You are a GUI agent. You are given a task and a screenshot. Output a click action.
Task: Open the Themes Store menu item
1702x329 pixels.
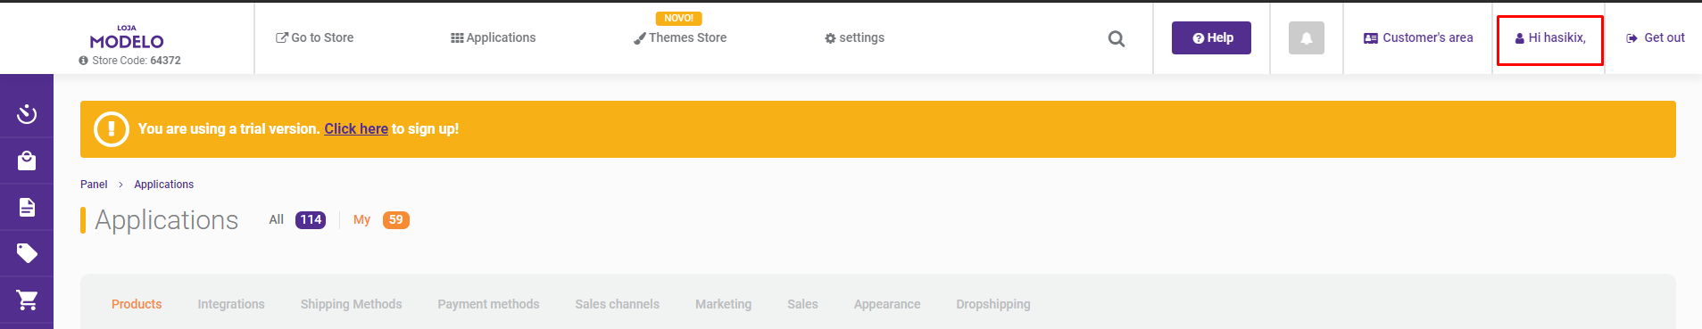(680, 37)
